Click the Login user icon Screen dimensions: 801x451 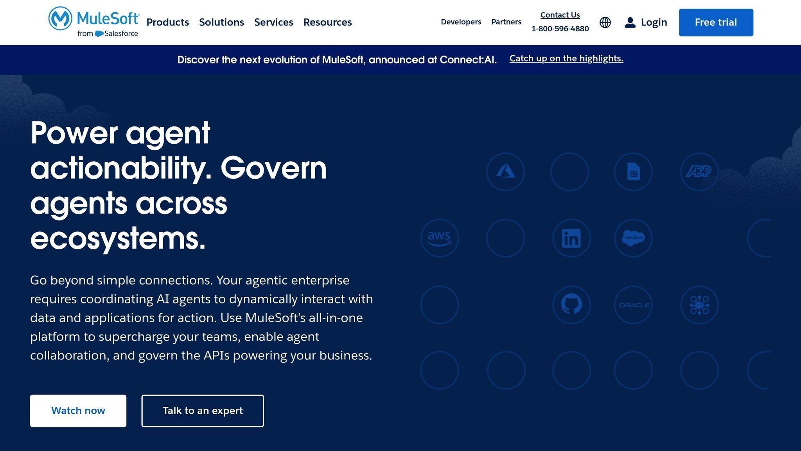630,22
